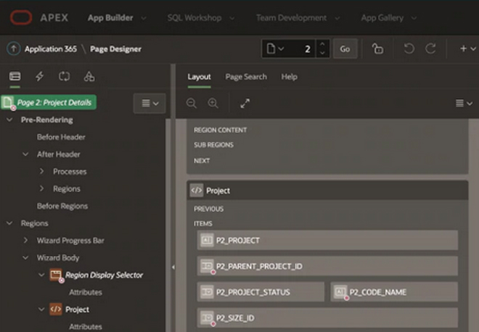Expand the App Gallery dropdown arrow
Screen dimensions: 479x332
pos(414,18)
